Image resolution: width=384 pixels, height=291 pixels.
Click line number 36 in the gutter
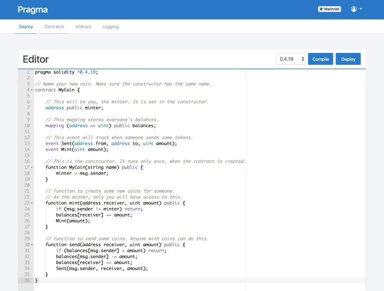(27, 280)
